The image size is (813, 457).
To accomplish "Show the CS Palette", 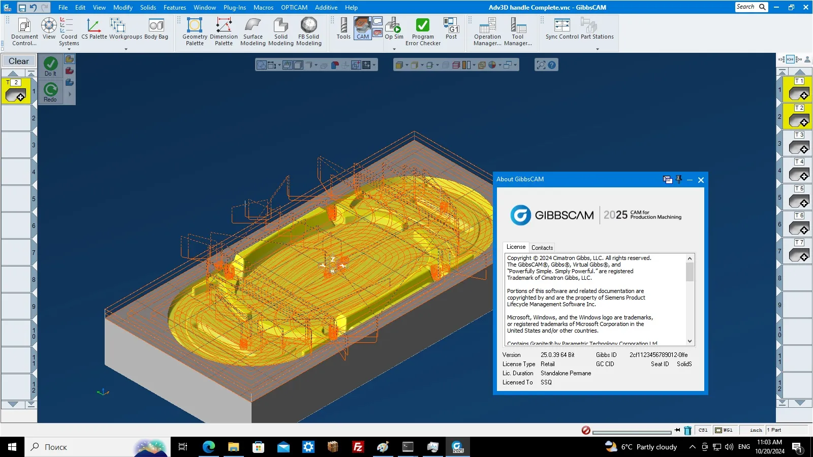I will [x=94, y=28].
